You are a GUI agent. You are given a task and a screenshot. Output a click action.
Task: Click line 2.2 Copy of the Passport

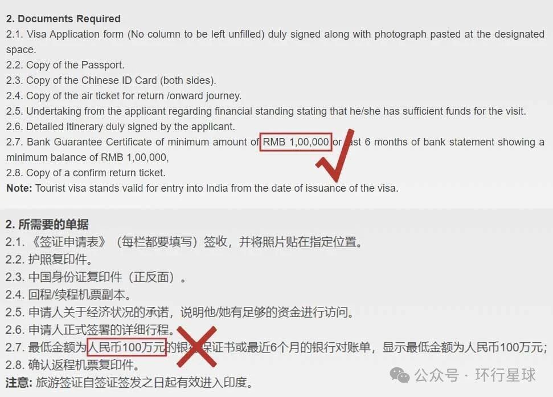[x=65, y=65]
